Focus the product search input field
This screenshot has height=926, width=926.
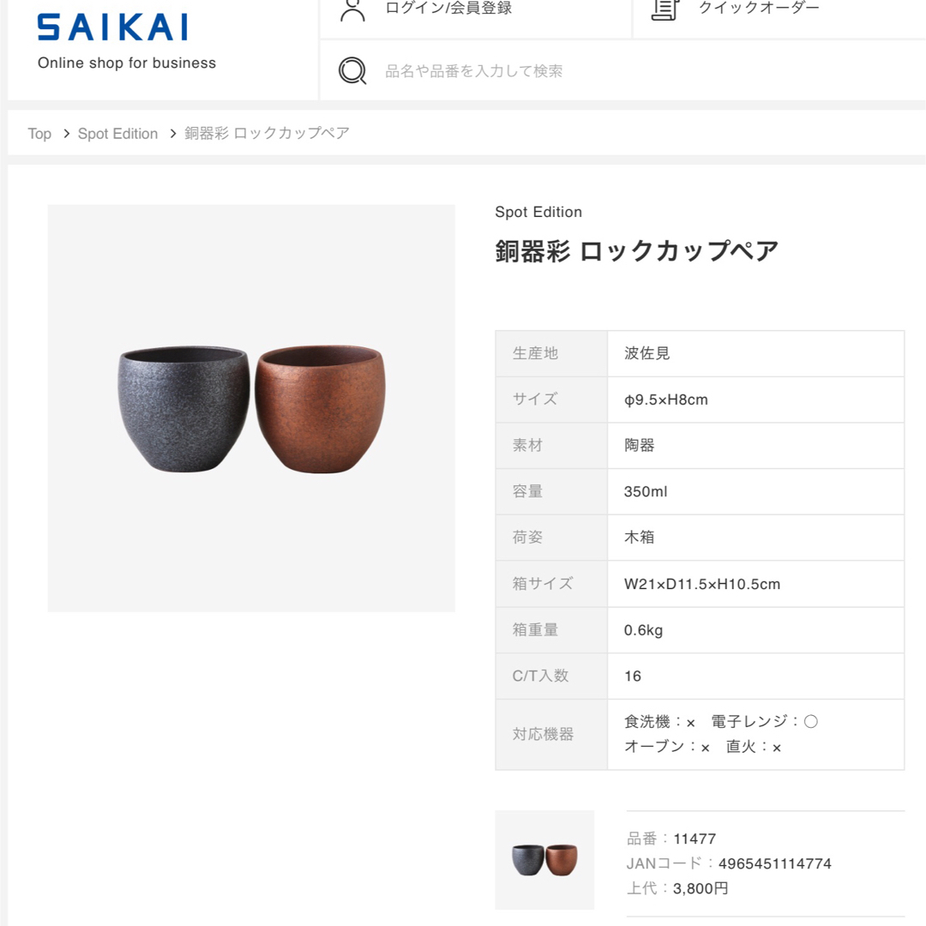tap(623, 71)
